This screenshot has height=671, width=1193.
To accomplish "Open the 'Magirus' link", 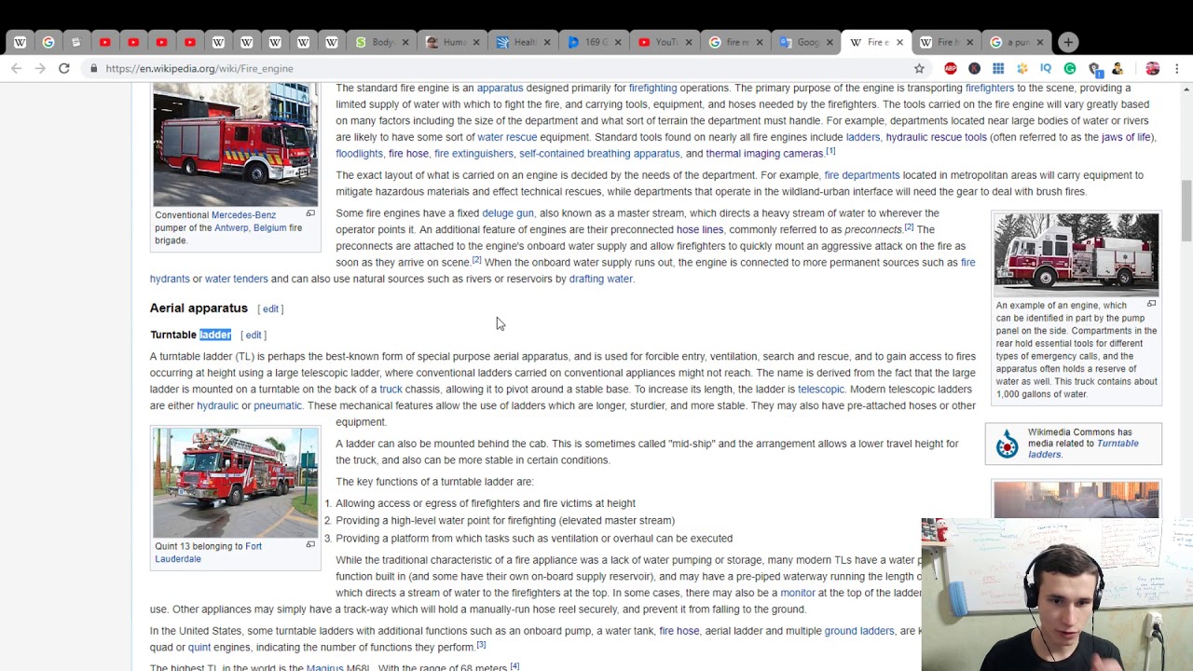I will coord(324,667).
